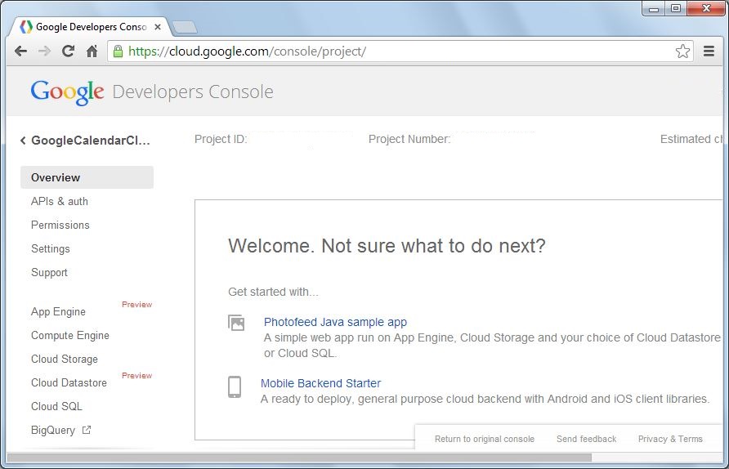Go back using the chevron beside GoogleCalendarCl...
Image resolution: width=729 pixels, height=469 pixels.
[x=23, y=141]
